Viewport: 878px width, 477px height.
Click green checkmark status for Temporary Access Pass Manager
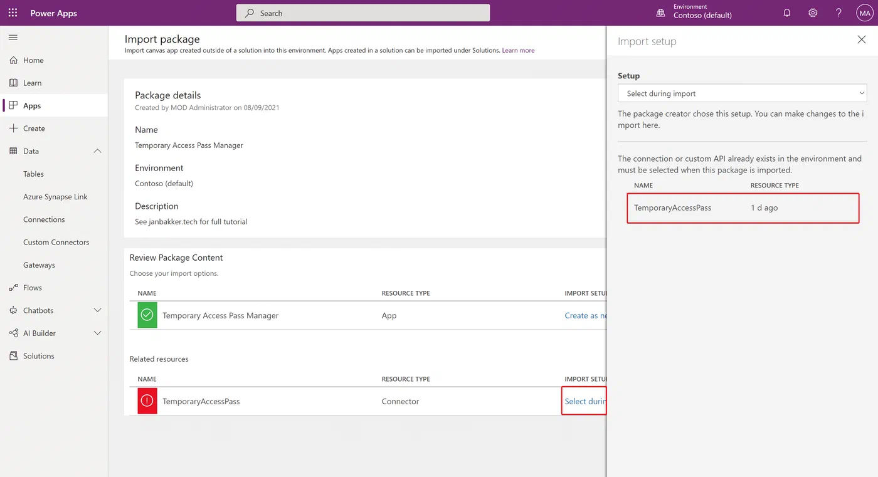[147, 315]
